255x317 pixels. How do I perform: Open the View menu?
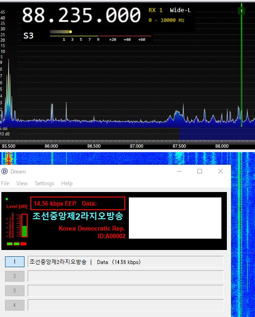tap(22, 183)
